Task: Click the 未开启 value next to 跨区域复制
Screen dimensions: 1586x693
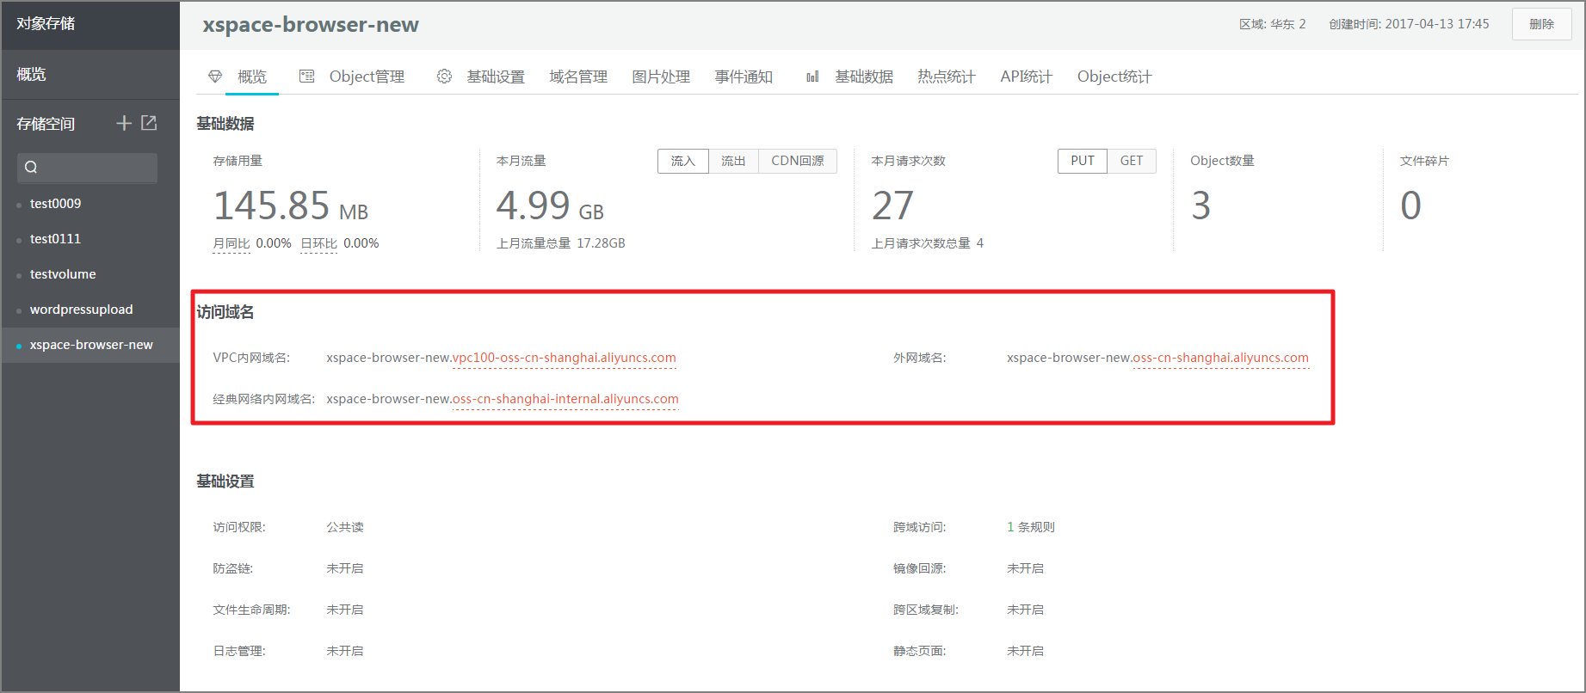Action: pyautogui.click(x=1026, y=610)
